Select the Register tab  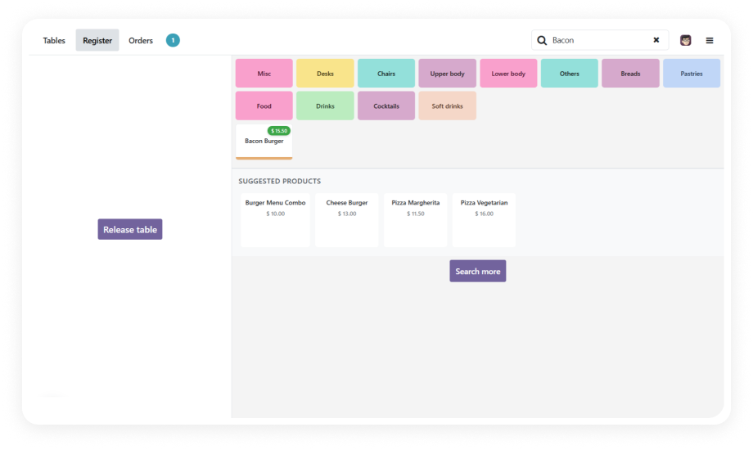97,40
